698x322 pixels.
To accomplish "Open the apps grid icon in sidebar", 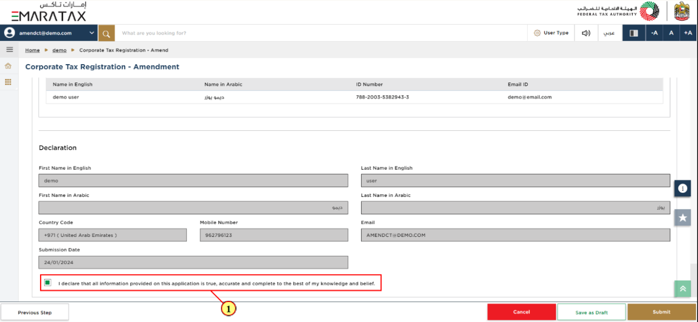I will click(x=8, y=82).
